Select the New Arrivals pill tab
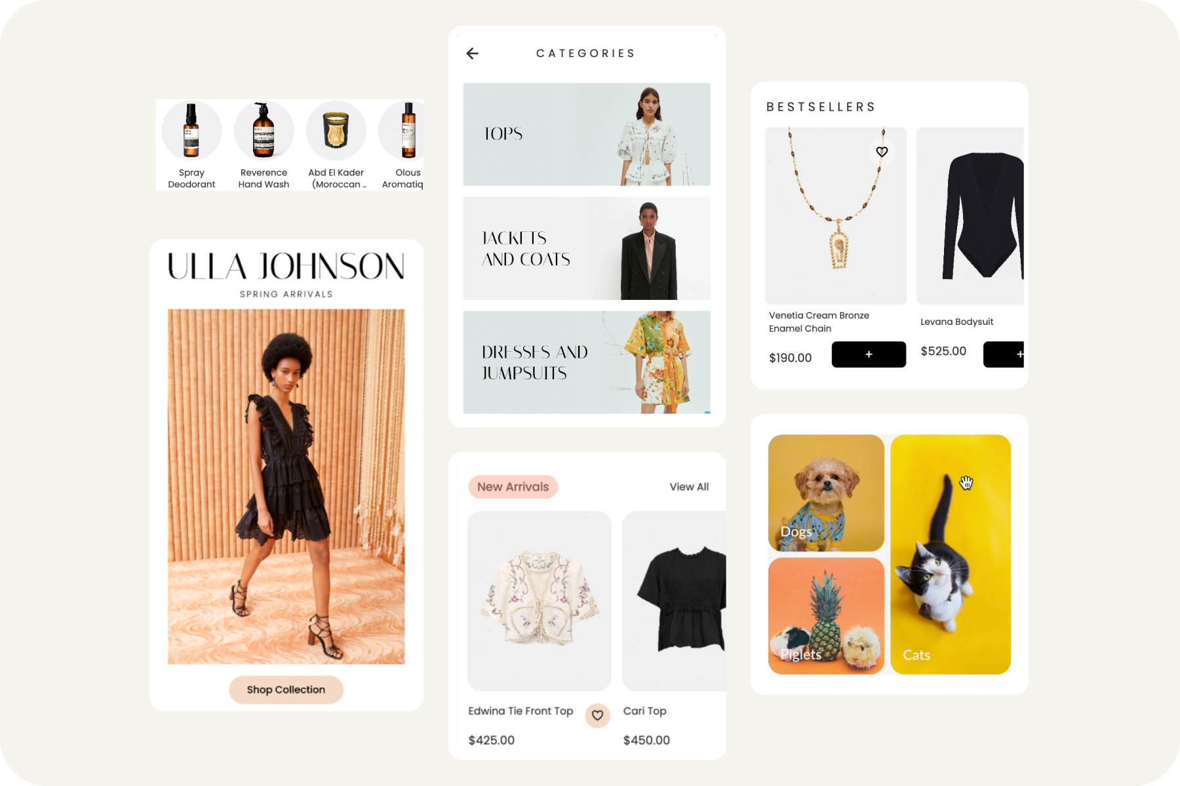The width and height of the screenshot is (1180, 786). coord(513,487)
